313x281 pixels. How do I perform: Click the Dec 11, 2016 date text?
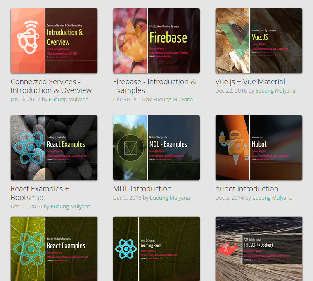26,207
